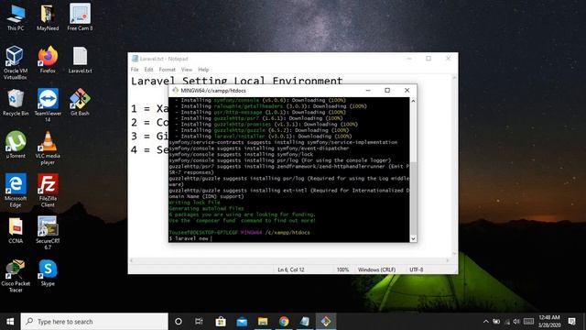The width and height of the screenshot is (586, 330).
Task: Click terminal scrollbar down arrow
Action: pos(413,238)
